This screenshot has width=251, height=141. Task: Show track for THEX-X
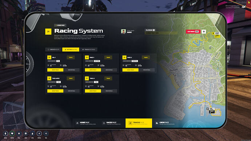(x=93, y=91)
